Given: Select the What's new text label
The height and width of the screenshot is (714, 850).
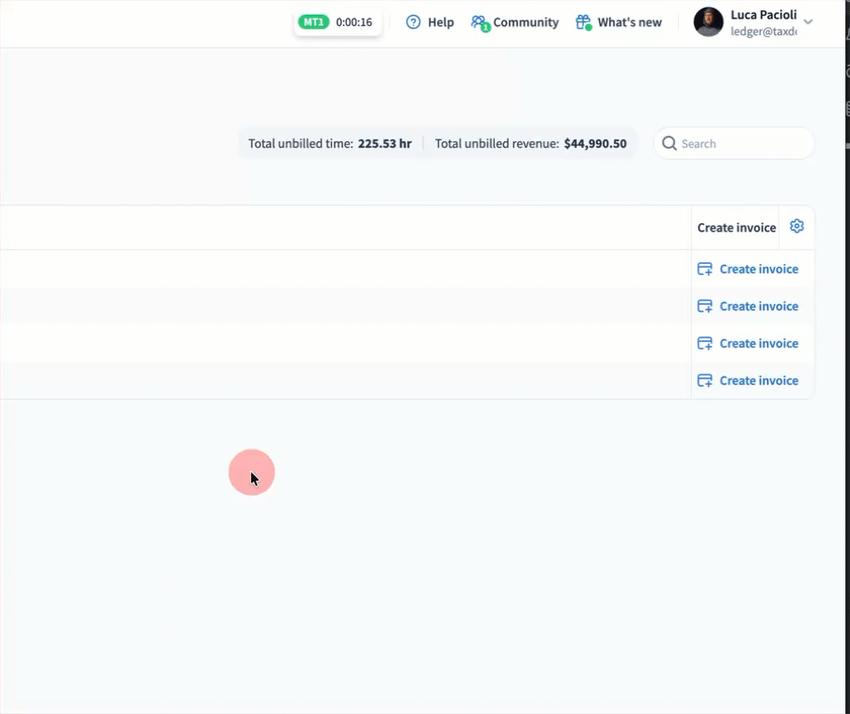Looking at the screenshot, I should 630,22.
